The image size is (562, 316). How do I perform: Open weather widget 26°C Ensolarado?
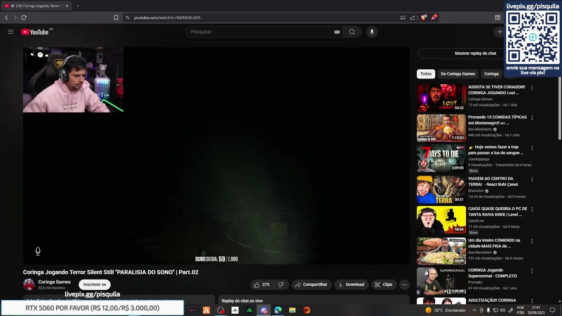(445, 310)
